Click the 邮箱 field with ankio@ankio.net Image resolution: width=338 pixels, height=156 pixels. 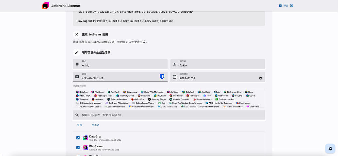(120, 77)
